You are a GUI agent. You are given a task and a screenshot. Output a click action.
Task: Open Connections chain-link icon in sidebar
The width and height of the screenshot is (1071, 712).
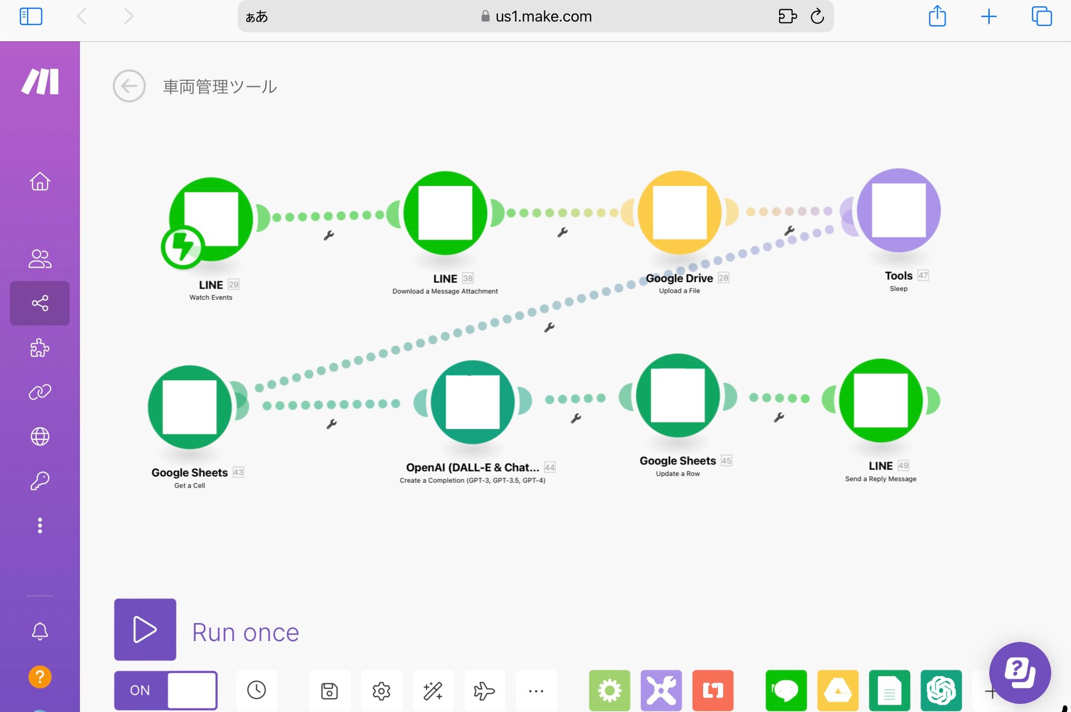40,392
